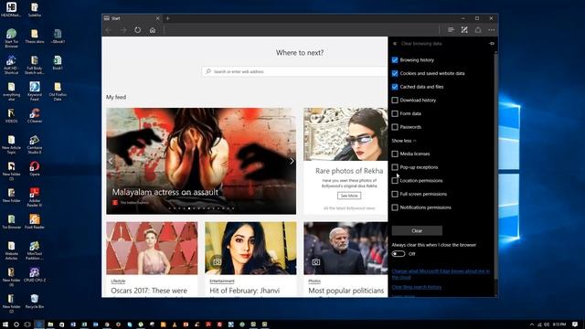Image resolution: width=585 pixels, height=329 pixels.
Task: Check the Full screen permissions checkbox
Action: [x=395, y=194]
